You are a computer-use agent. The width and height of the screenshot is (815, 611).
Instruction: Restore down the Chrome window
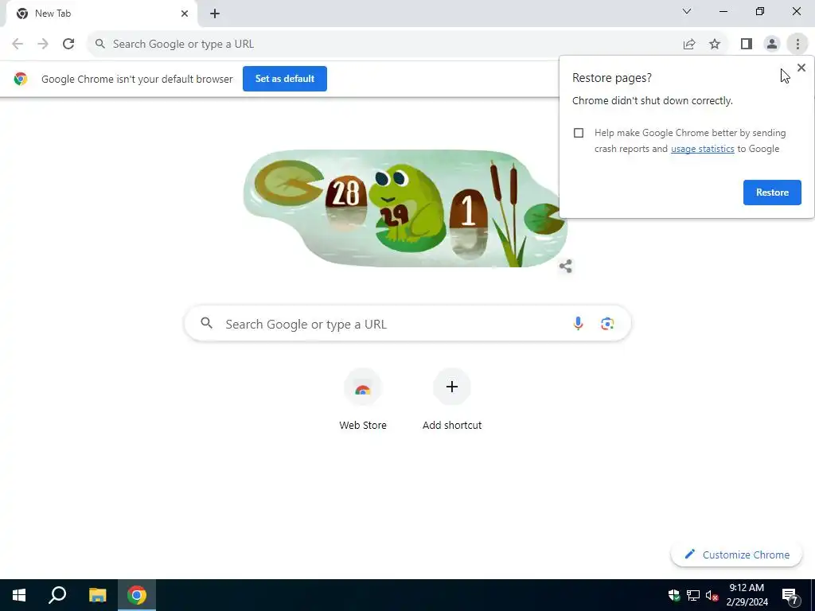pyautogui.click(x=760, y=11)
